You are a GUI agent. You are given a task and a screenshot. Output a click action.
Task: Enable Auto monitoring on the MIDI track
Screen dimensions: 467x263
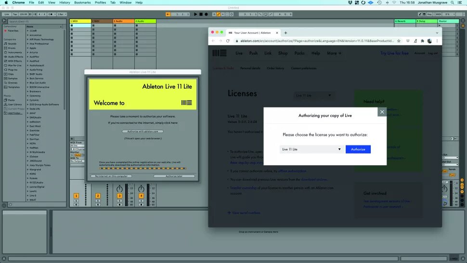[x=78, y=155]
